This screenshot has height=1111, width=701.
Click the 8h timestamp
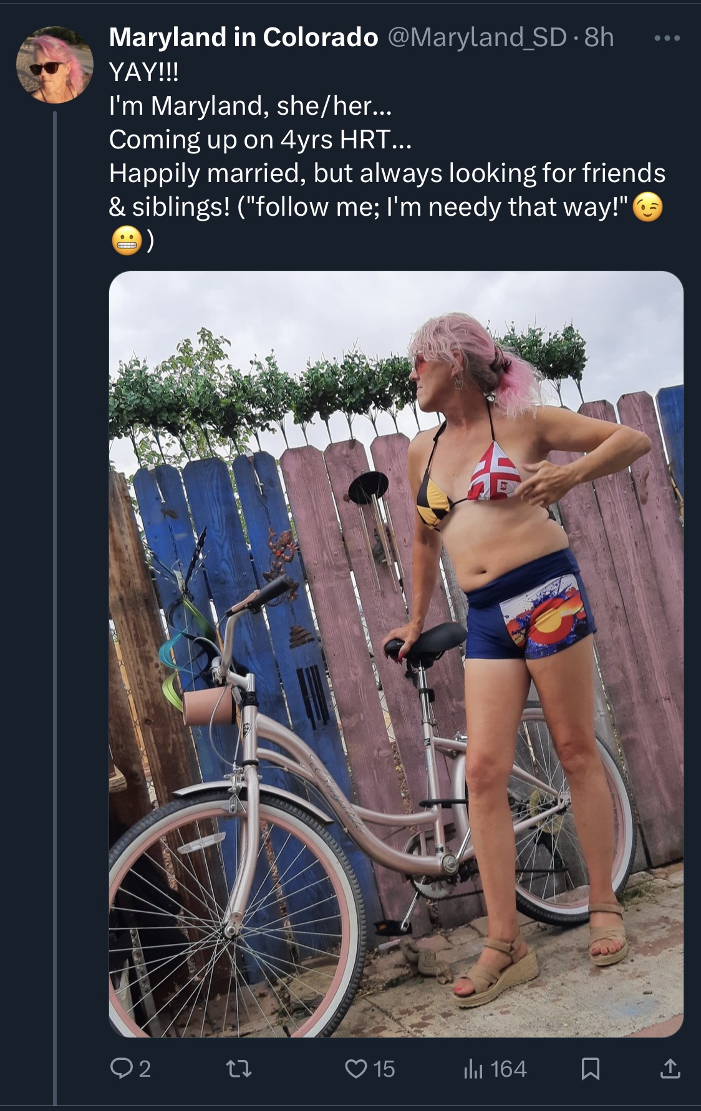click(599, 37)
